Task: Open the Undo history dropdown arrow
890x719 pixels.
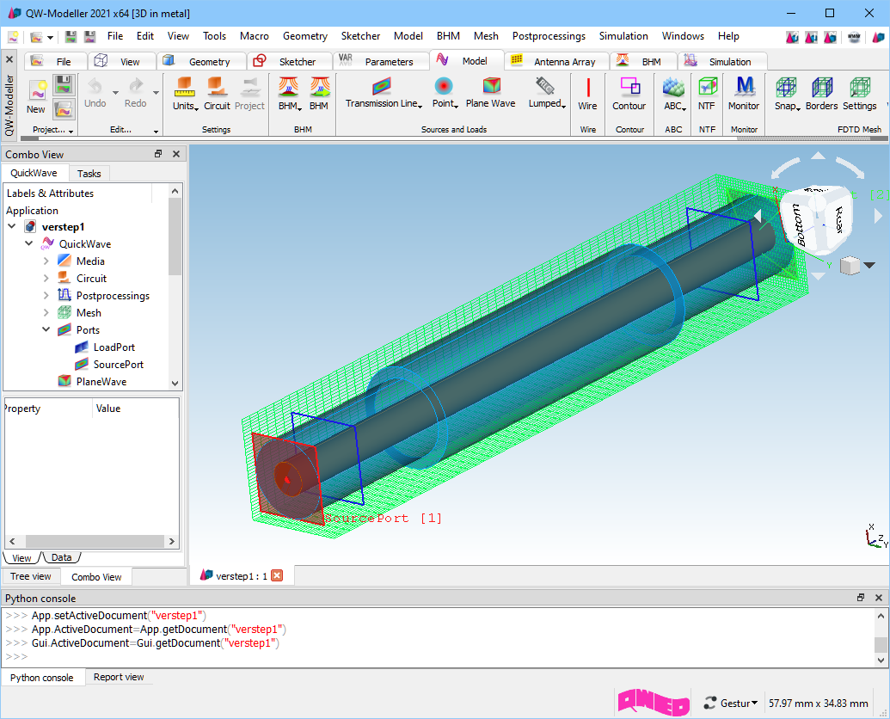Action: [x=115, y=93]
